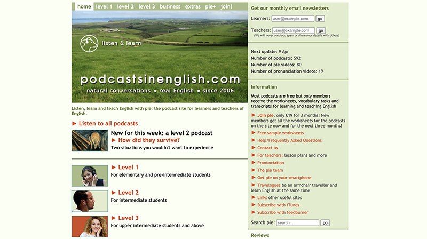Click the arrow before The pie team

(254, 170)
